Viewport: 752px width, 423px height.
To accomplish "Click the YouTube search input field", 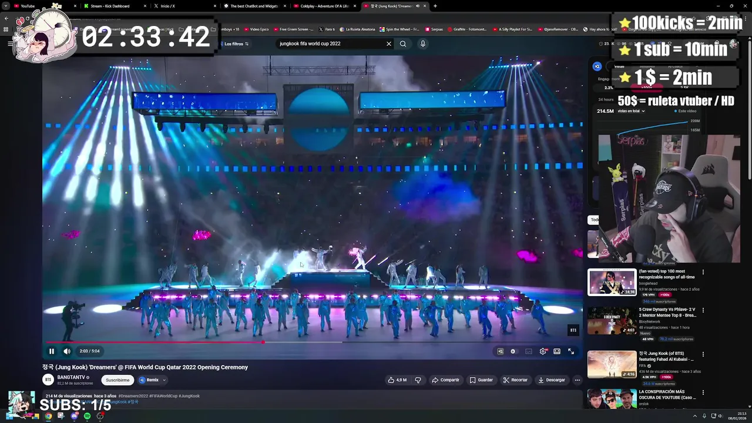I will click(330, 43).
